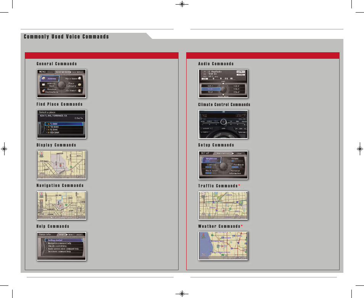Viewport: 364px width, 298px height.
Task: Click the 'Audio Commands' heading
Action: coord(216,64)
